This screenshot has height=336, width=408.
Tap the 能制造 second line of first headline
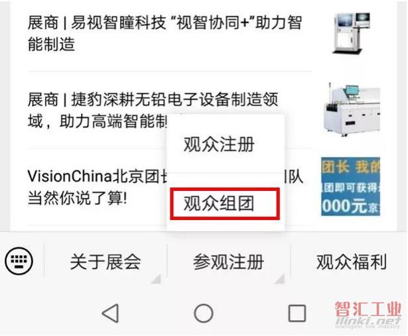click(x=51, y=44)
